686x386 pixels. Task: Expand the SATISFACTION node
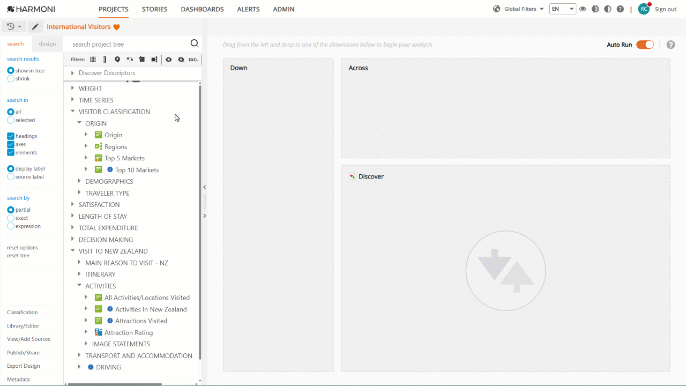(72, 204)
